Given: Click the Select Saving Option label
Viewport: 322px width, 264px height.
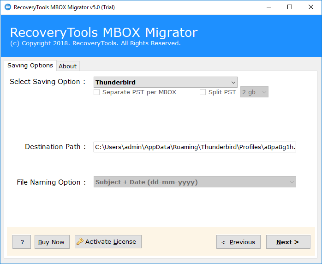Looking at the screenshot, I should point(48,82).
